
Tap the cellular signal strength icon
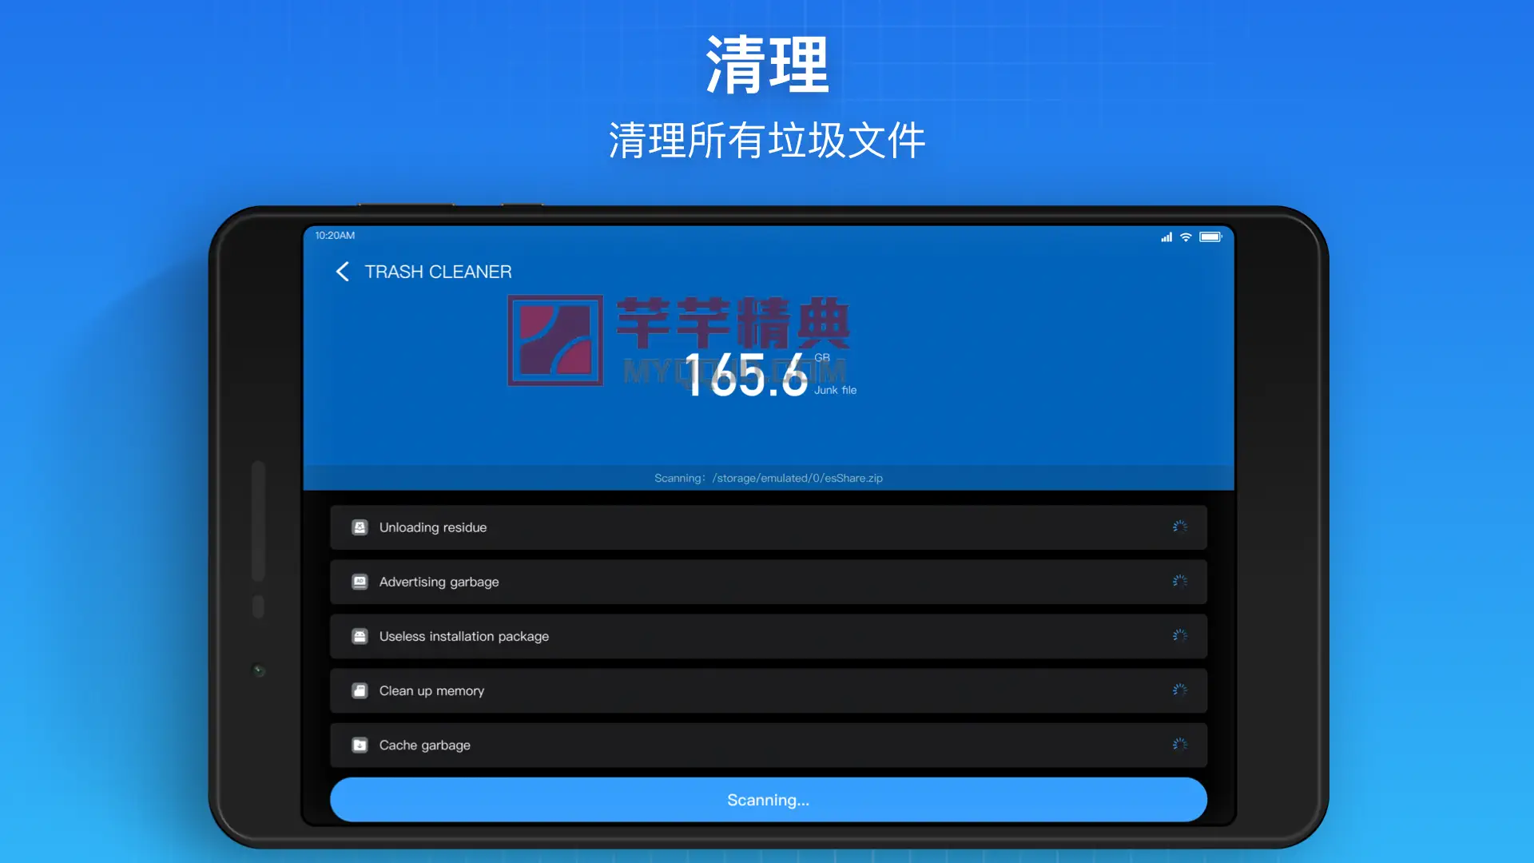coord(1166,237)
